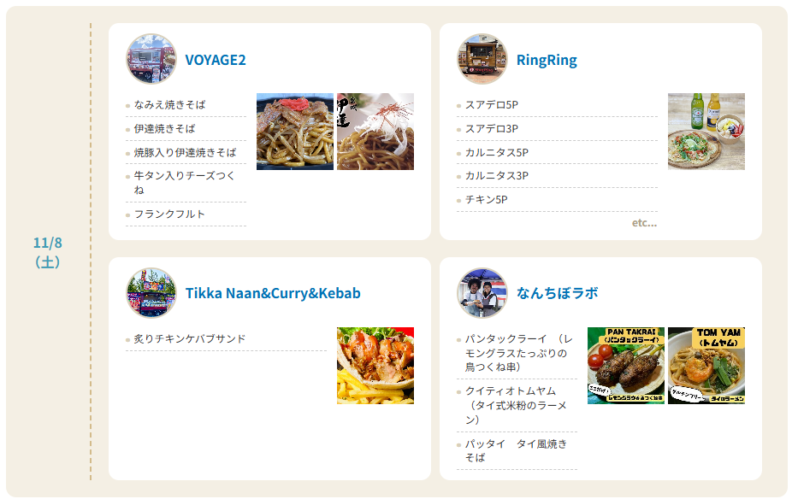The width and height of the screenshot is (792, 499).
Task: Click the etc... text in RingRing card
Action: coord(645,223)
